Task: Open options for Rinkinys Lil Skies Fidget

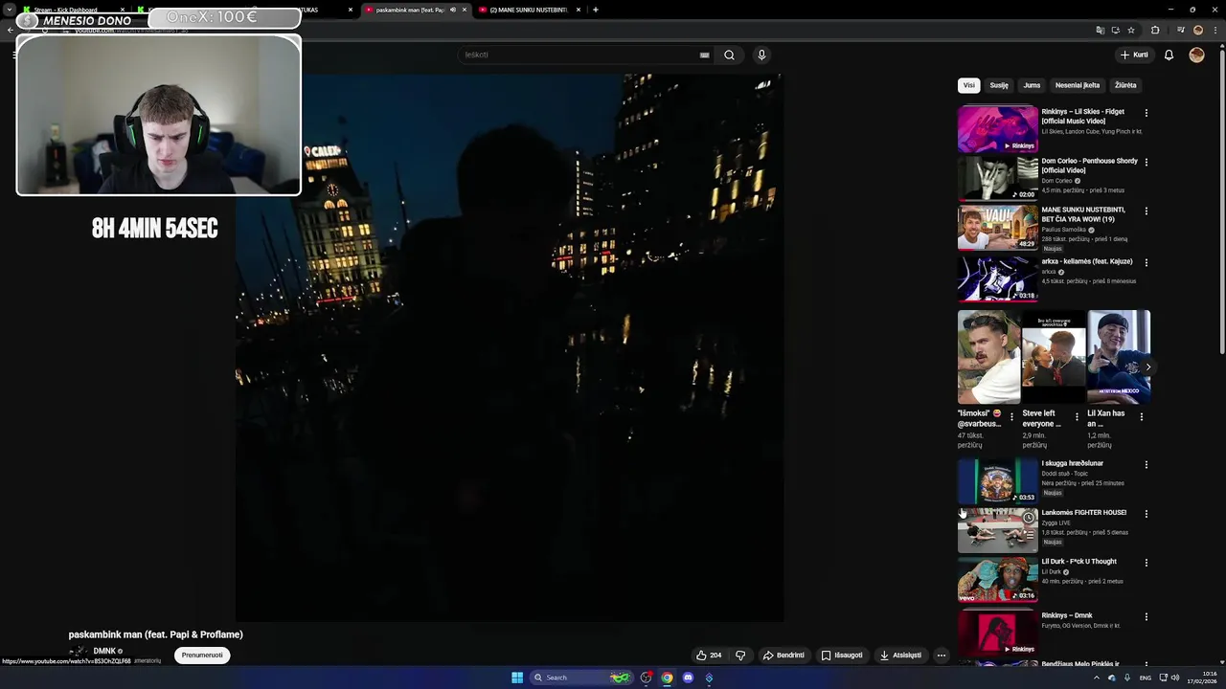Action: click(1146, 113)
